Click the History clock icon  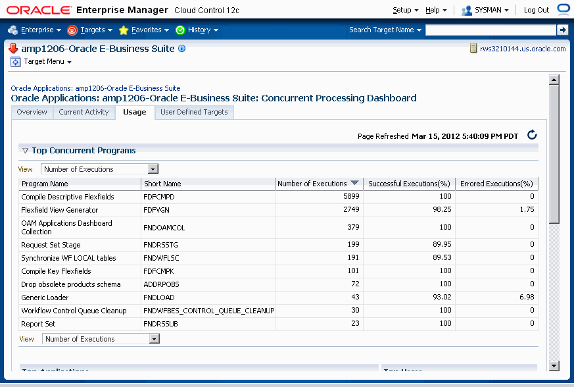[x=180, y=30]
